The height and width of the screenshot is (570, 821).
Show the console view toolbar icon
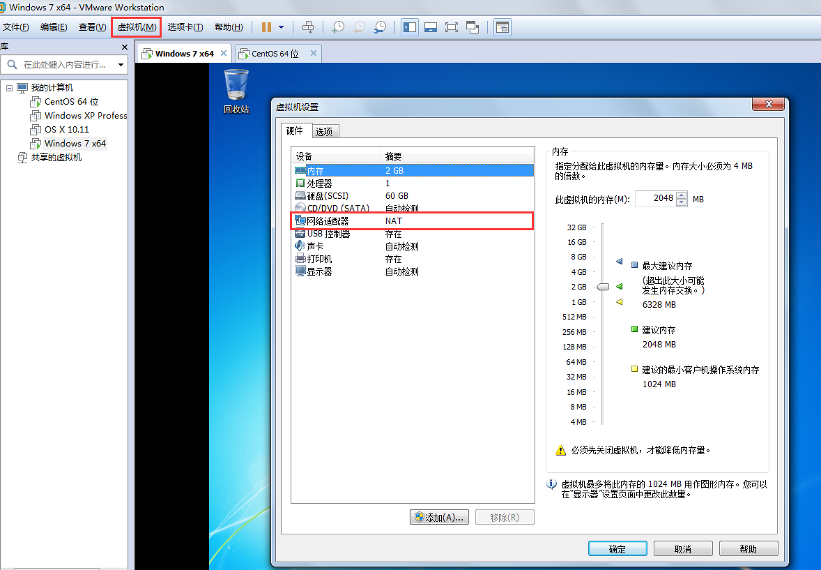point(502,27)
